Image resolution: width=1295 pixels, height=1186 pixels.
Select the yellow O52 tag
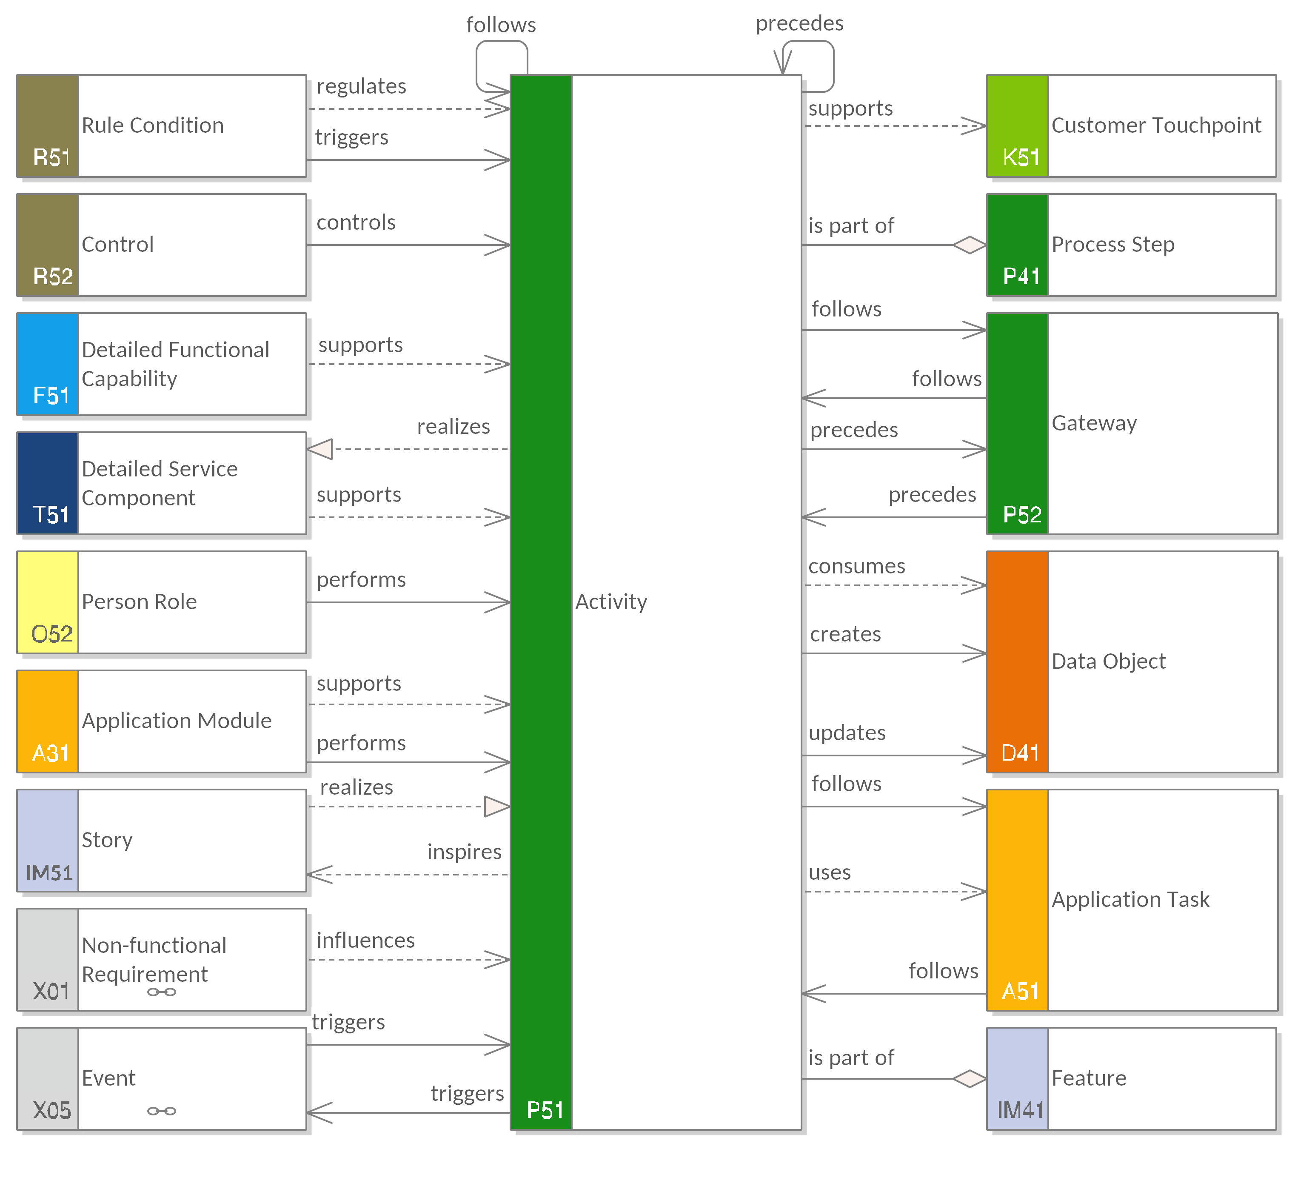(48, 603)
